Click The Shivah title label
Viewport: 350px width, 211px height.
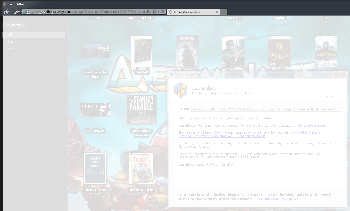pyautogui.click(x=95, y=131)
